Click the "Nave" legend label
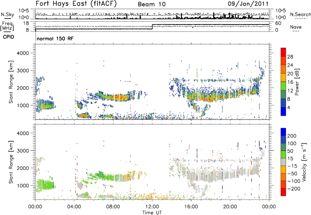 tap(296, 27)
